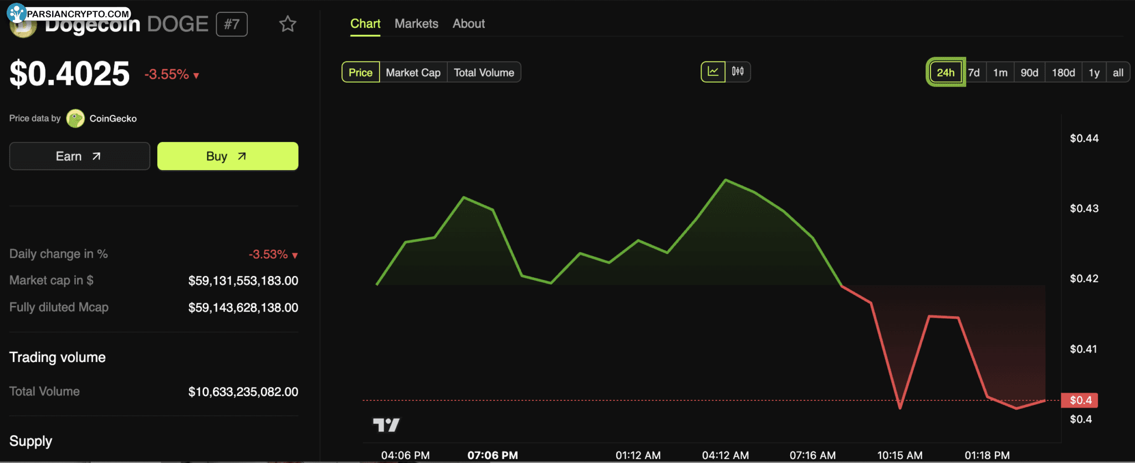
Task: Set chart range to 90d
Action: point(1030,73)
